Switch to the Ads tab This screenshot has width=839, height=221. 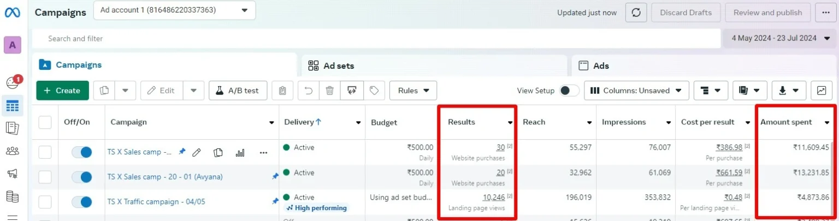[601, 65]
